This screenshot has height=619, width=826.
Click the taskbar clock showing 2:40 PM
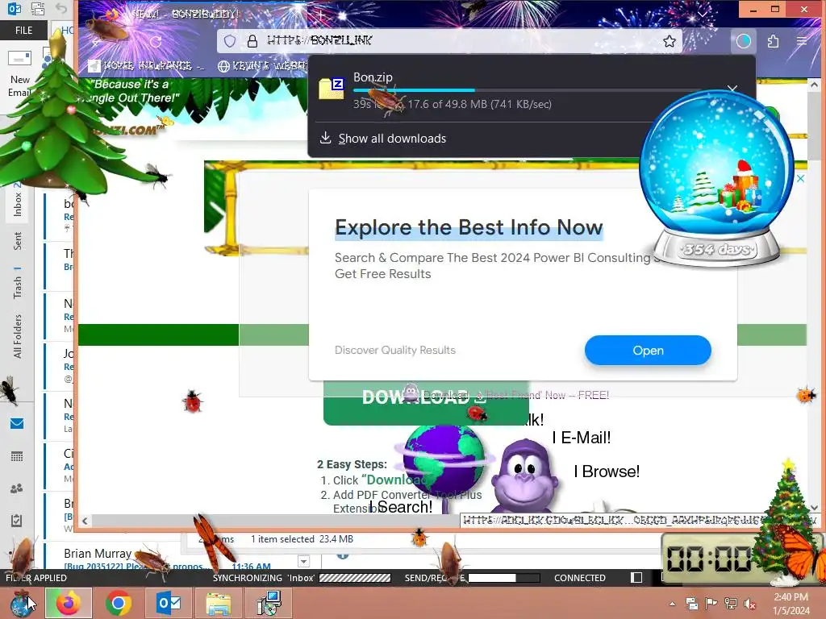pyautogui.click(x=791, y=604)
